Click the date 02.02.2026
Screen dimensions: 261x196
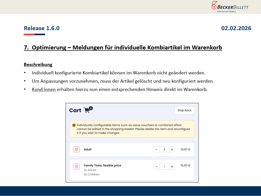236,28
